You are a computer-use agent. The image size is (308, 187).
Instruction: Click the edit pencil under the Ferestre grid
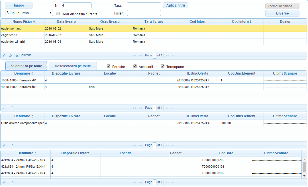[4, 108]
